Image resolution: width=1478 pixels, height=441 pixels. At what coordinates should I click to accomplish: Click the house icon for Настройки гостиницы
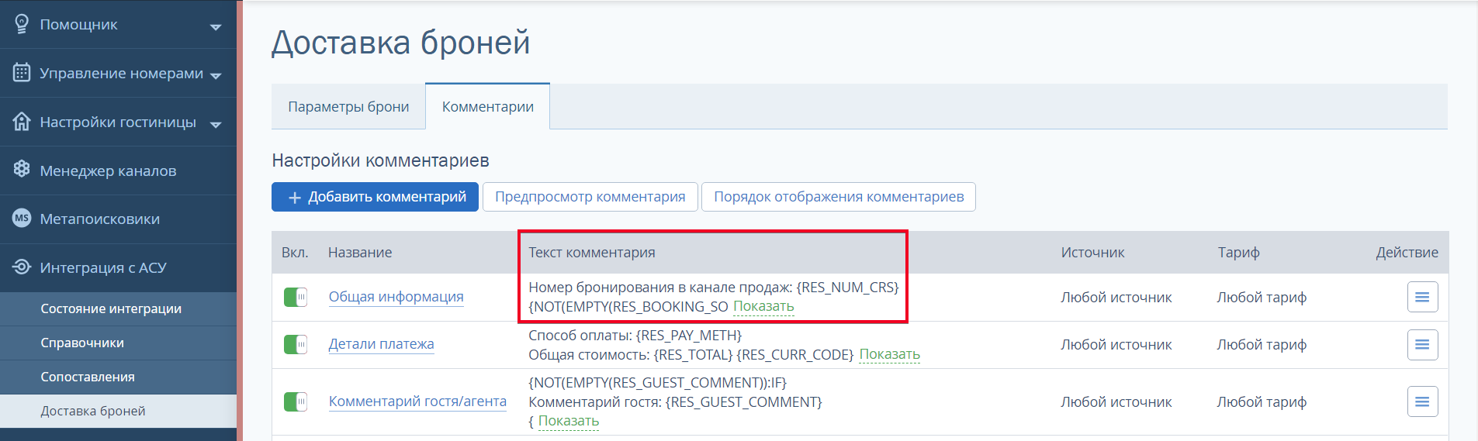(22, 122)
